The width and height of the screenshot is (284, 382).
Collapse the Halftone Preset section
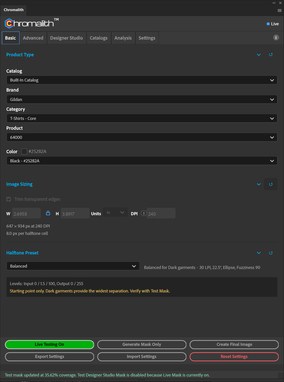point(259,253)
